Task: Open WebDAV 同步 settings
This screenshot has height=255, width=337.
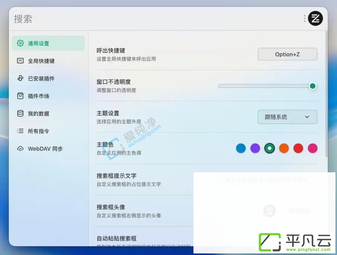Action: 48,149
